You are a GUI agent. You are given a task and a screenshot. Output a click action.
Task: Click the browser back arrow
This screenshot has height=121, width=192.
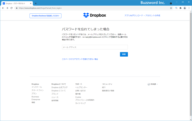(x=3, y=8)
